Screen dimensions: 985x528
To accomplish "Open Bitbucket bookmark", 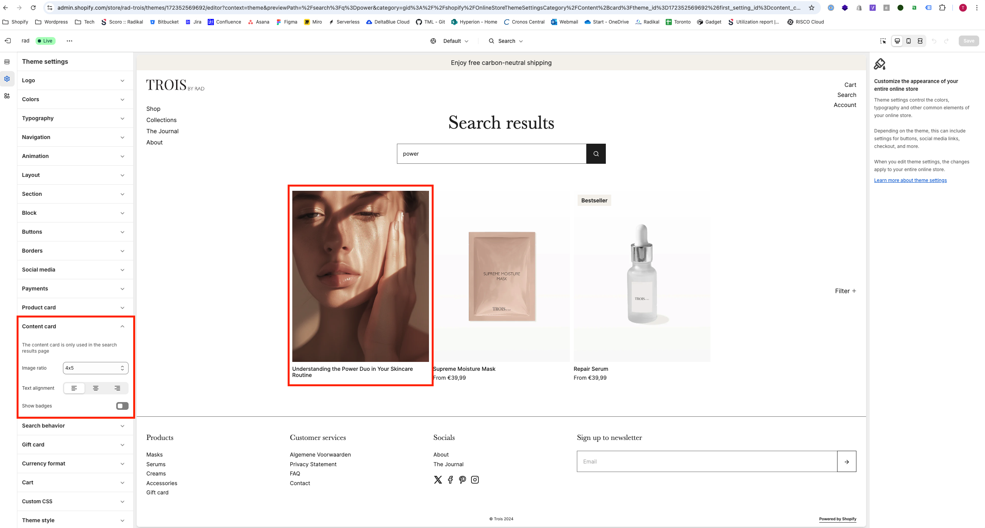I will pos(164,22).
